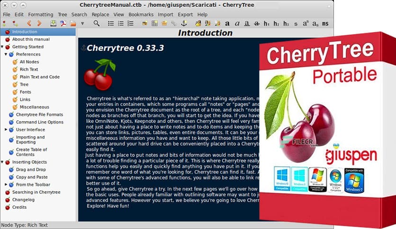Open the toolbar dropdown arrow menu
Screen dimensions: 396x229
tap(82, 24)
